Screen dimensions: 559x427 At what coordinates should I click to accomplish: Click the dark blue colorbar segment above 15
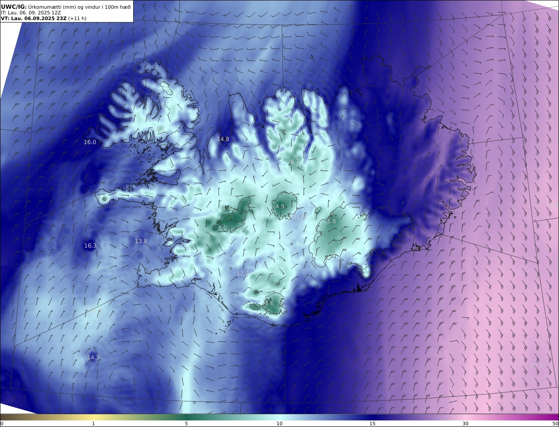pos(373,417)
